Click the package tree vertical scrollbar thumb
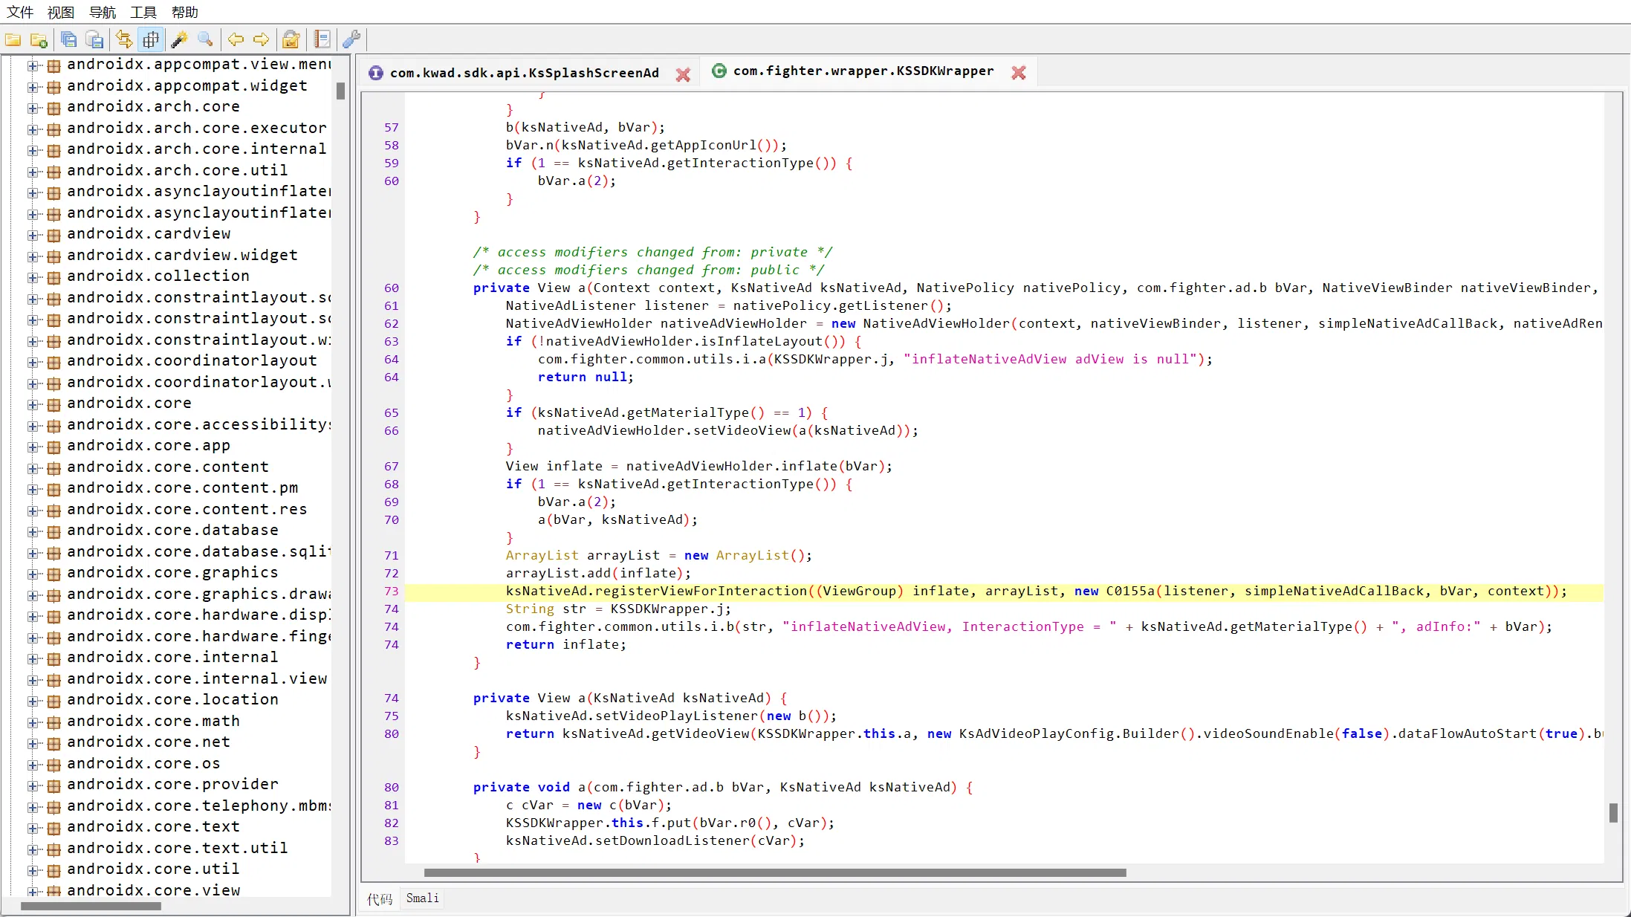The image size is (1631, 917). pos(341,91)
